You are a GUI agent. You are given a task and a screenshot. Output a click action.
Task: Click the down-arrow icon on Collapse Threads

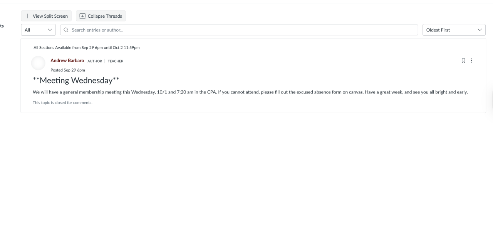(82, 16)
